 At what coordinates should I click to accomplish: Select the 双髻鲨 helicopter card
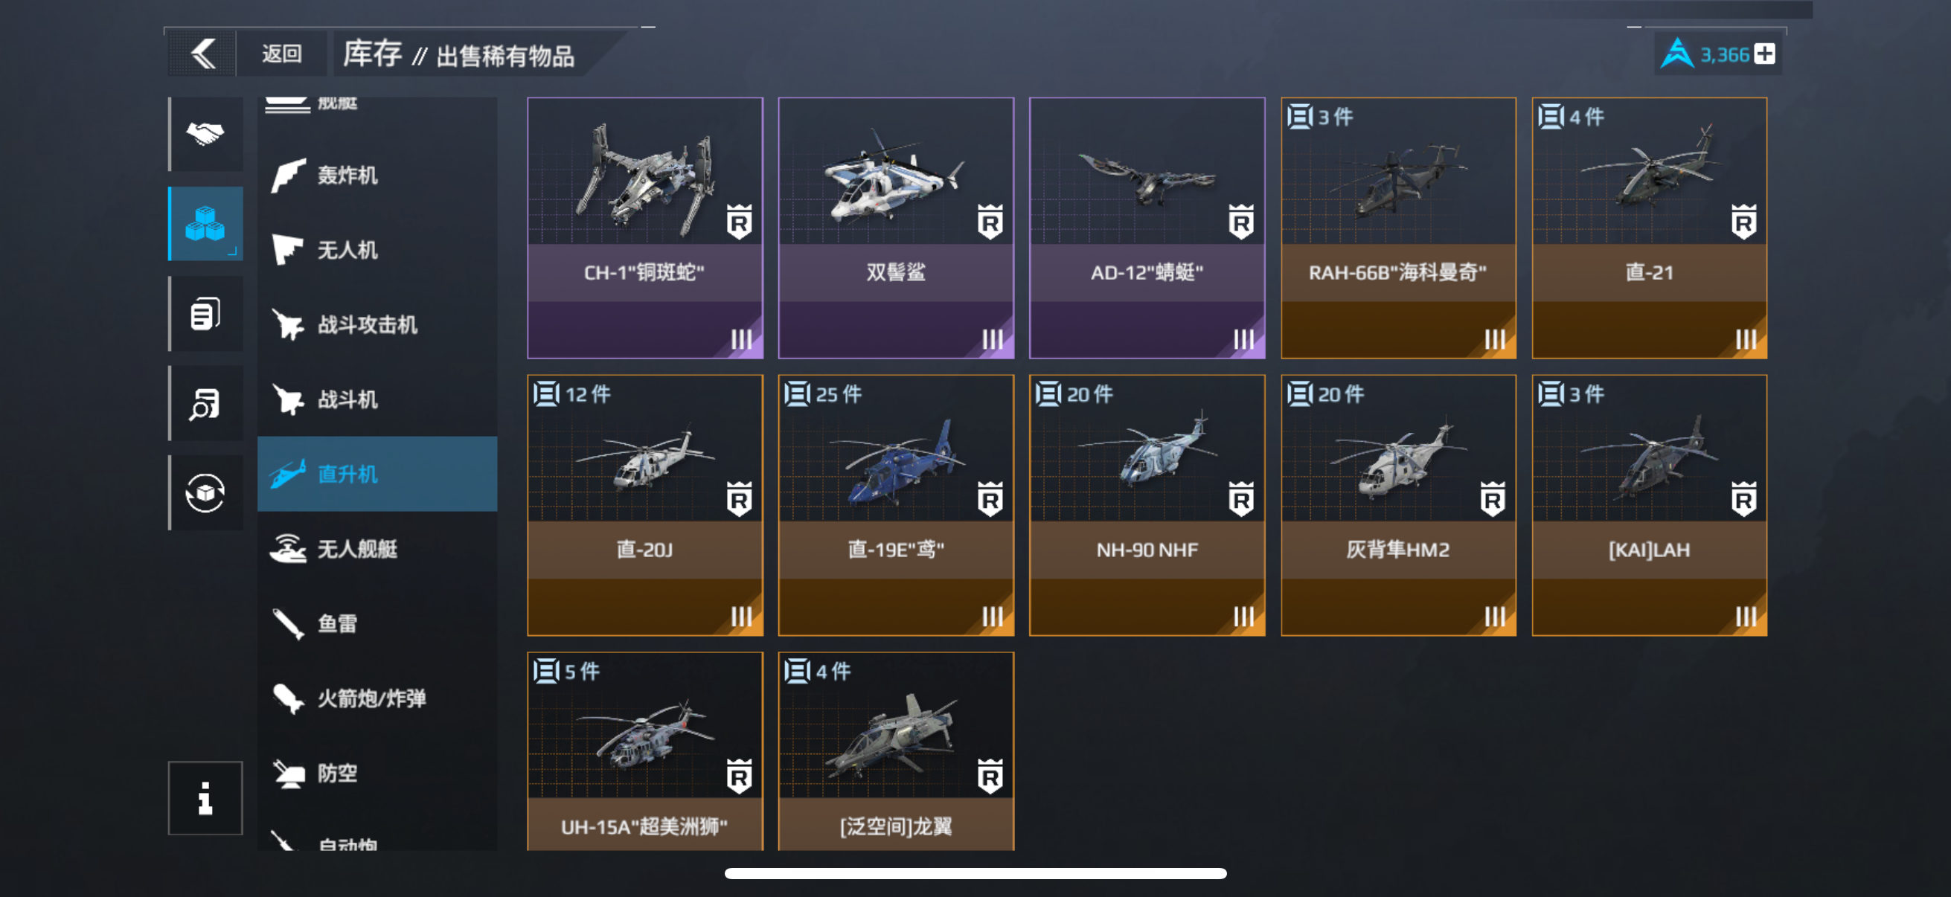[896, 228]
